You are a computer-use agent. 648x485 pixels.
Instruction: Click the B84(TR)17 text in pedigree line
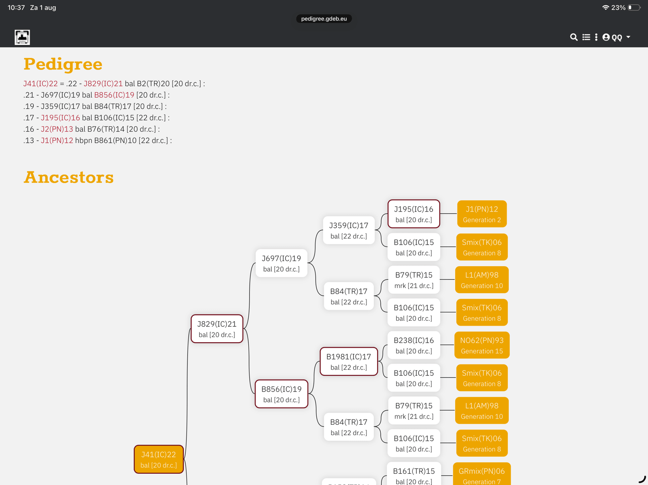tap(113, 106)
